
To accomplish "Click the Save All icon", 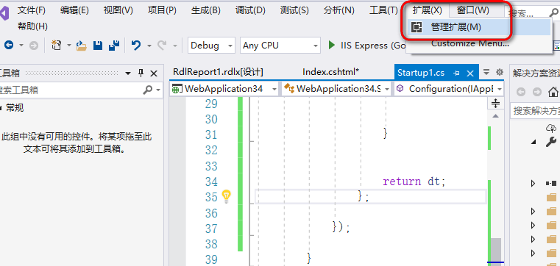I will [114, 46].
